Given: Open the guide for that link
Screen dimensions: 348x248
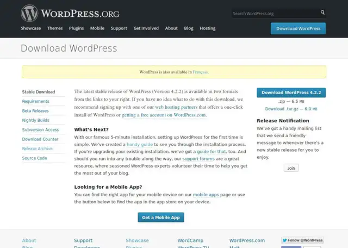Looking at the screenshot, I should 212,151.
